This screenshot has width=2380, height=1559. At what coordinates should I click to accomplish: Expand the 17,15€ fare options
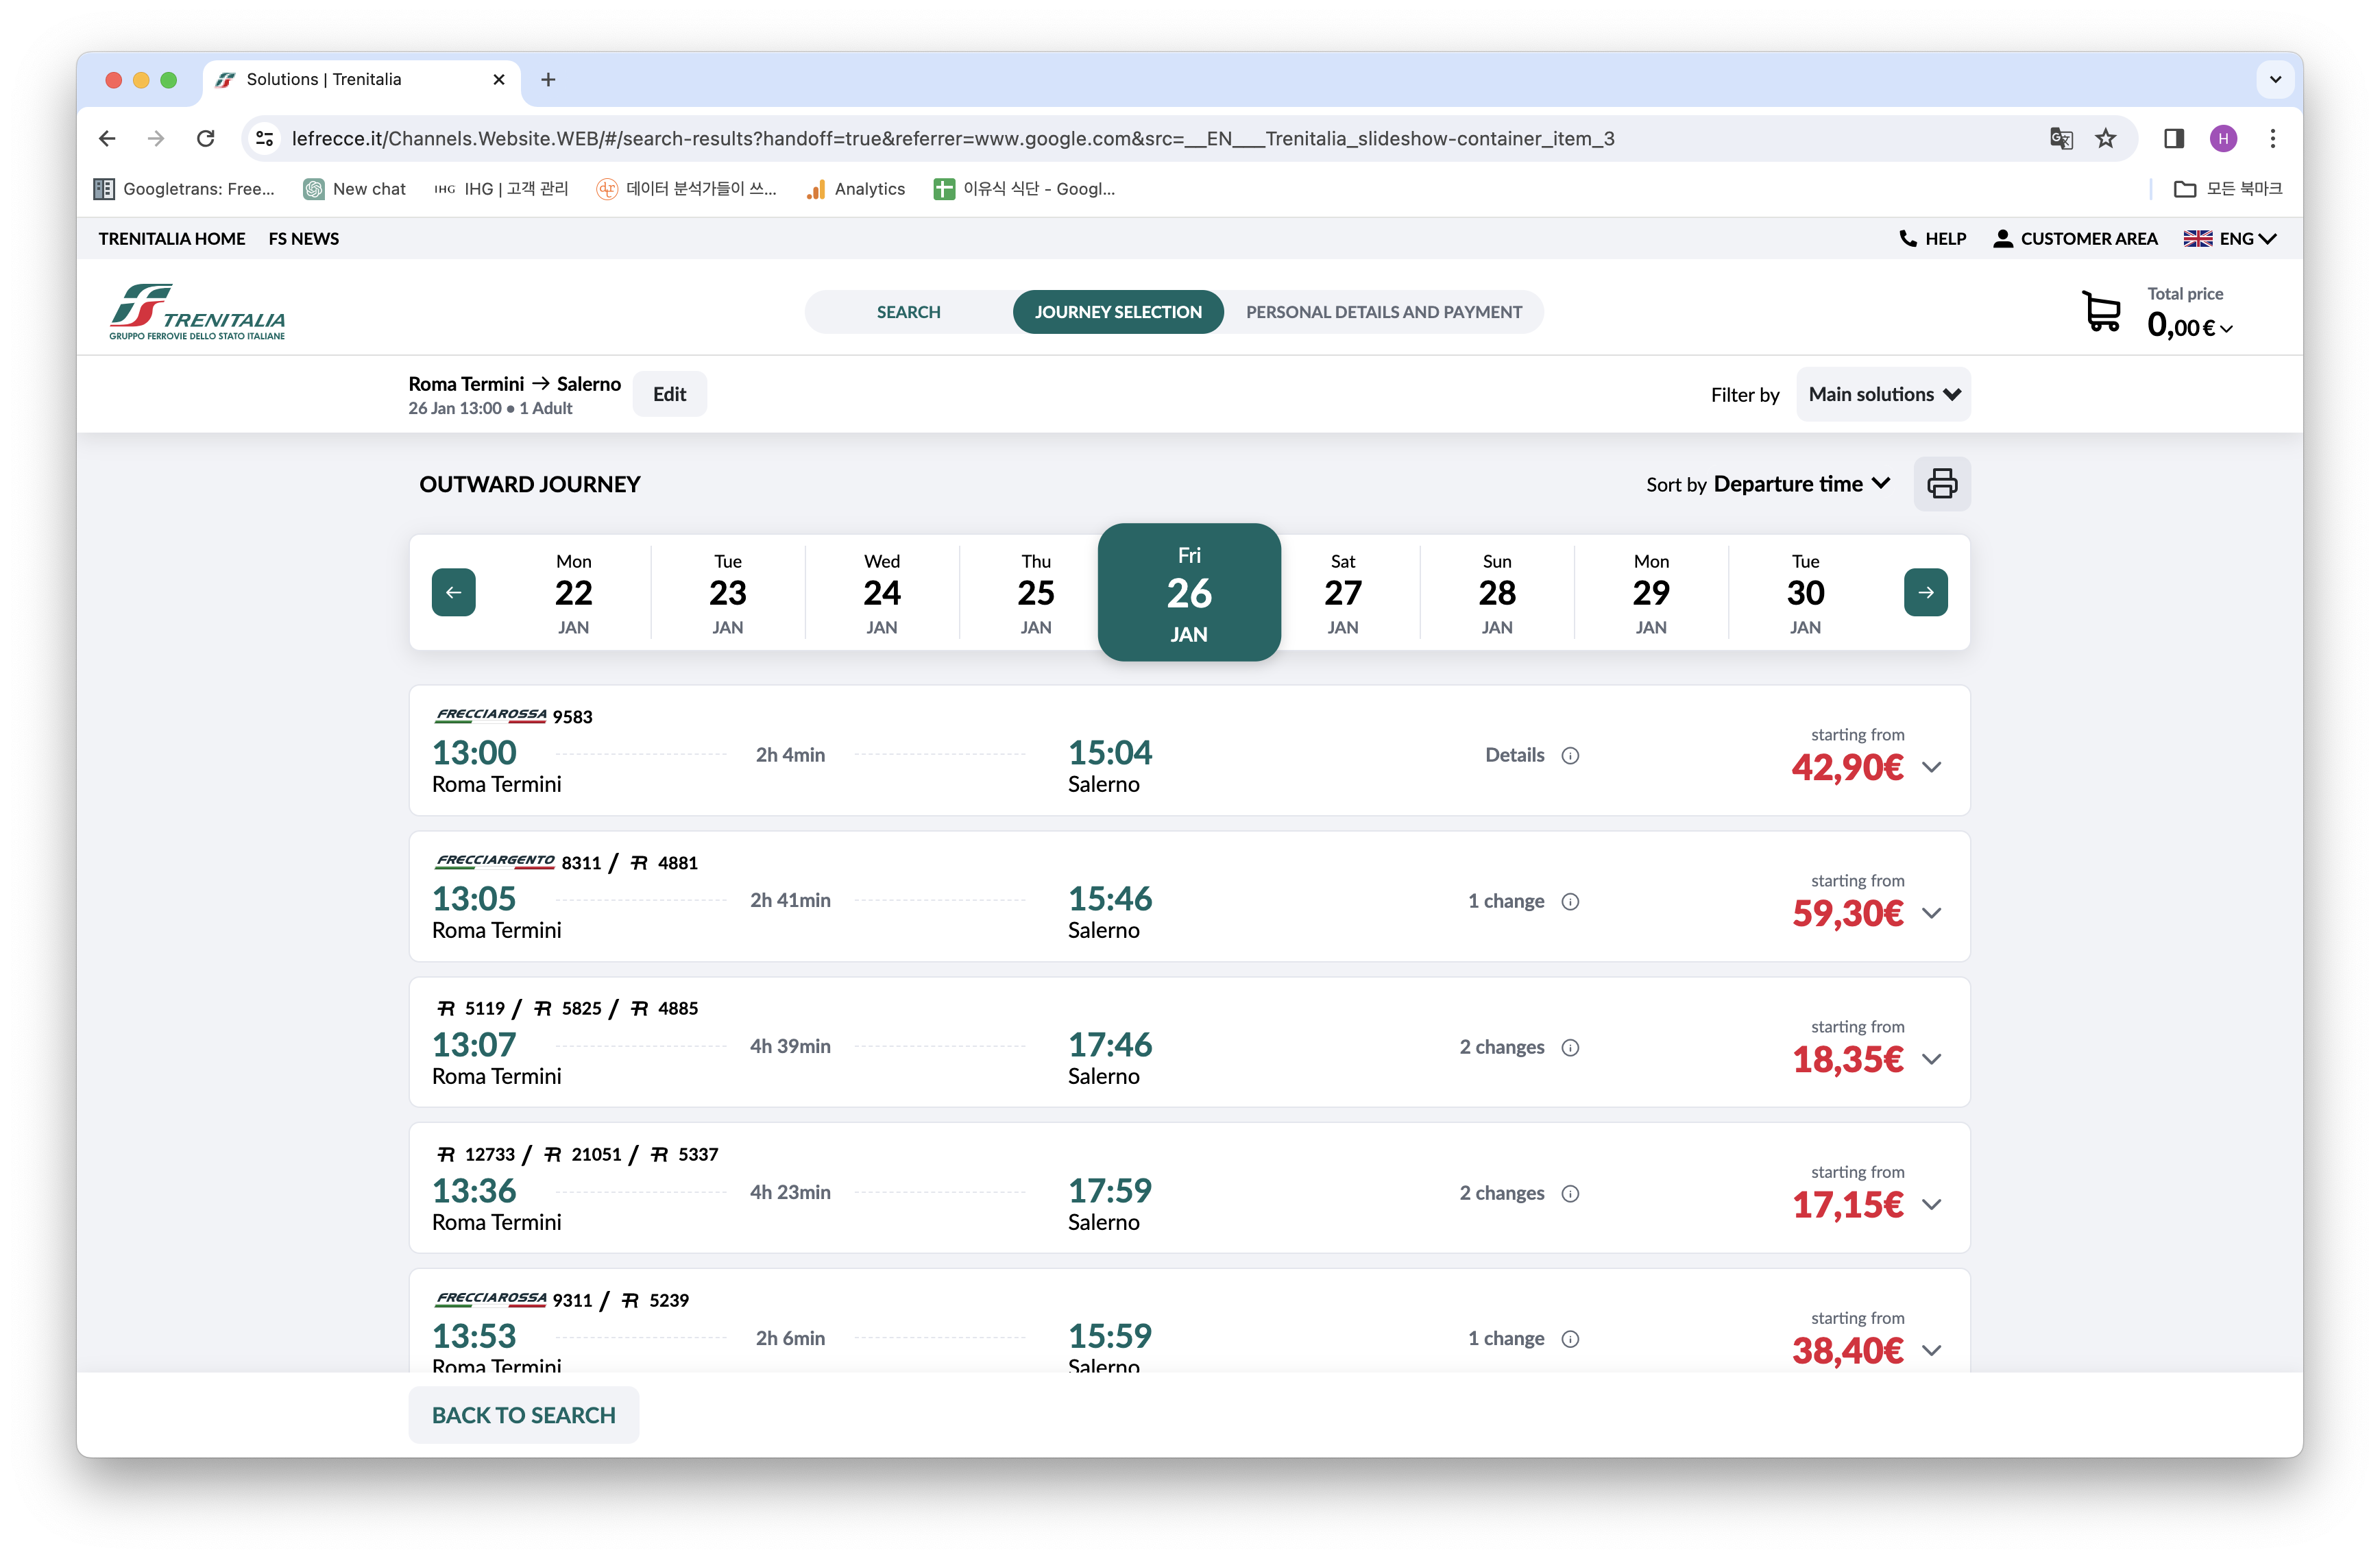1931,1205
